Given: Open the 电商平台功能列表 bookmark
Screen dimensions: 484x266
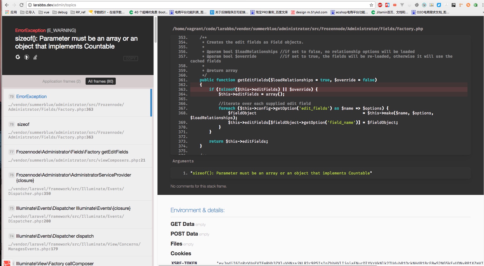Looking at the screenshot, I should (188, 12).
